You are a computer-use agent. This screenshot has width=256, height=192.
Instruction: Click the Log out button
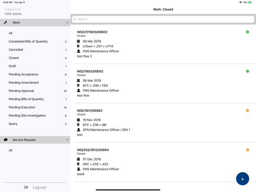(x=35, y=187)
